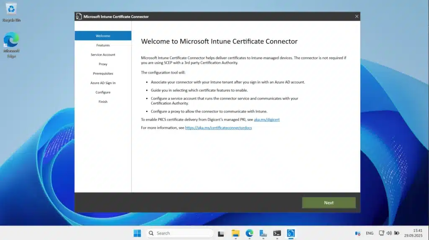Screen dimensions: 429x240
Task: Open the Windows Start menu
Action: tap(137, 233)
